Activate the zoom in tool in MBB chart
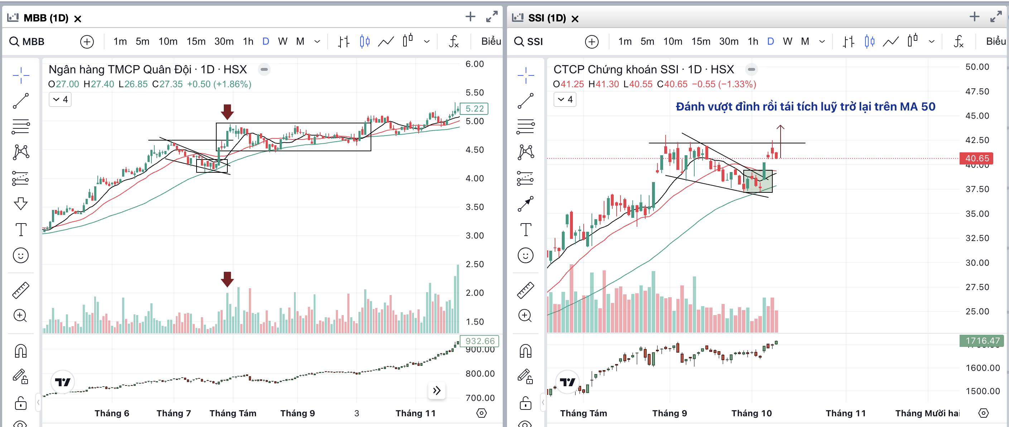 coord(21,315)
